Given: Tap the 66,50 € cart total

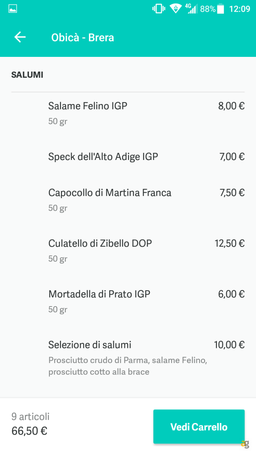Looking at the screenshot, I should coord(29,431).
